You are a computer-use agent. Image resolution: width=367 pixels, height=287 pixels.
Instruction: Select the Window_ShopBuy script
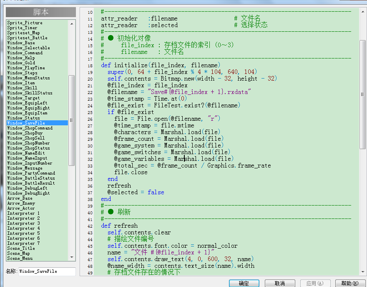tap(25, 133)
